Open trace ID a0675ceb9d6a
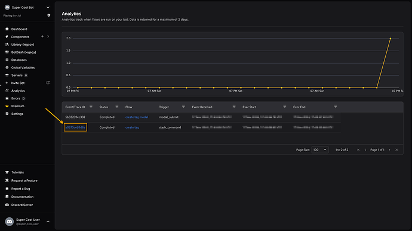The image size is (412, 231). coord(75,127)
